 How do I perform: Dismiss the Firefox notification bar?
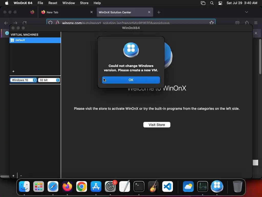(256, 33)
